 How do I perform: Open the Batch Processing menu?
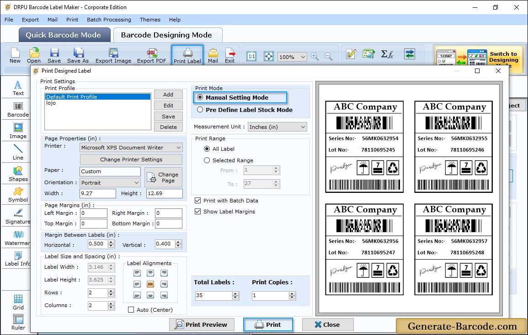pos(109,20)
